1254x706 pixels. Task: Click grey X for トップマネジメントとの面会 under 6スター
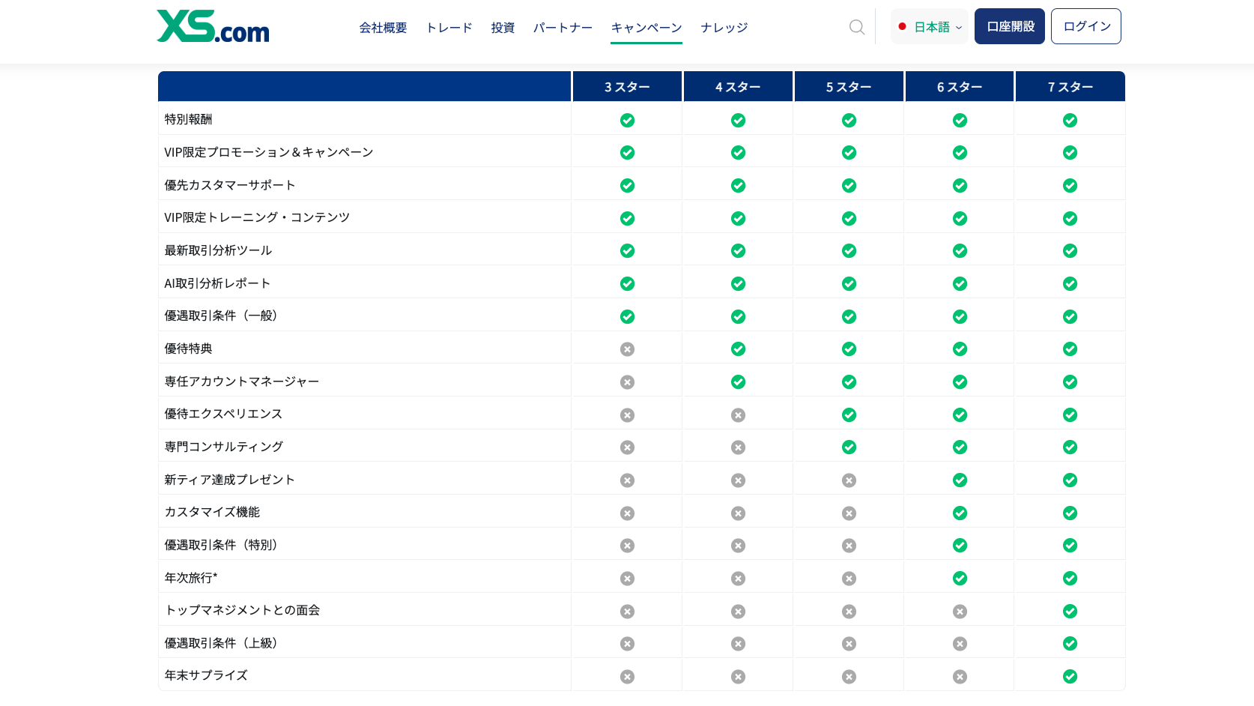point(960,612)
